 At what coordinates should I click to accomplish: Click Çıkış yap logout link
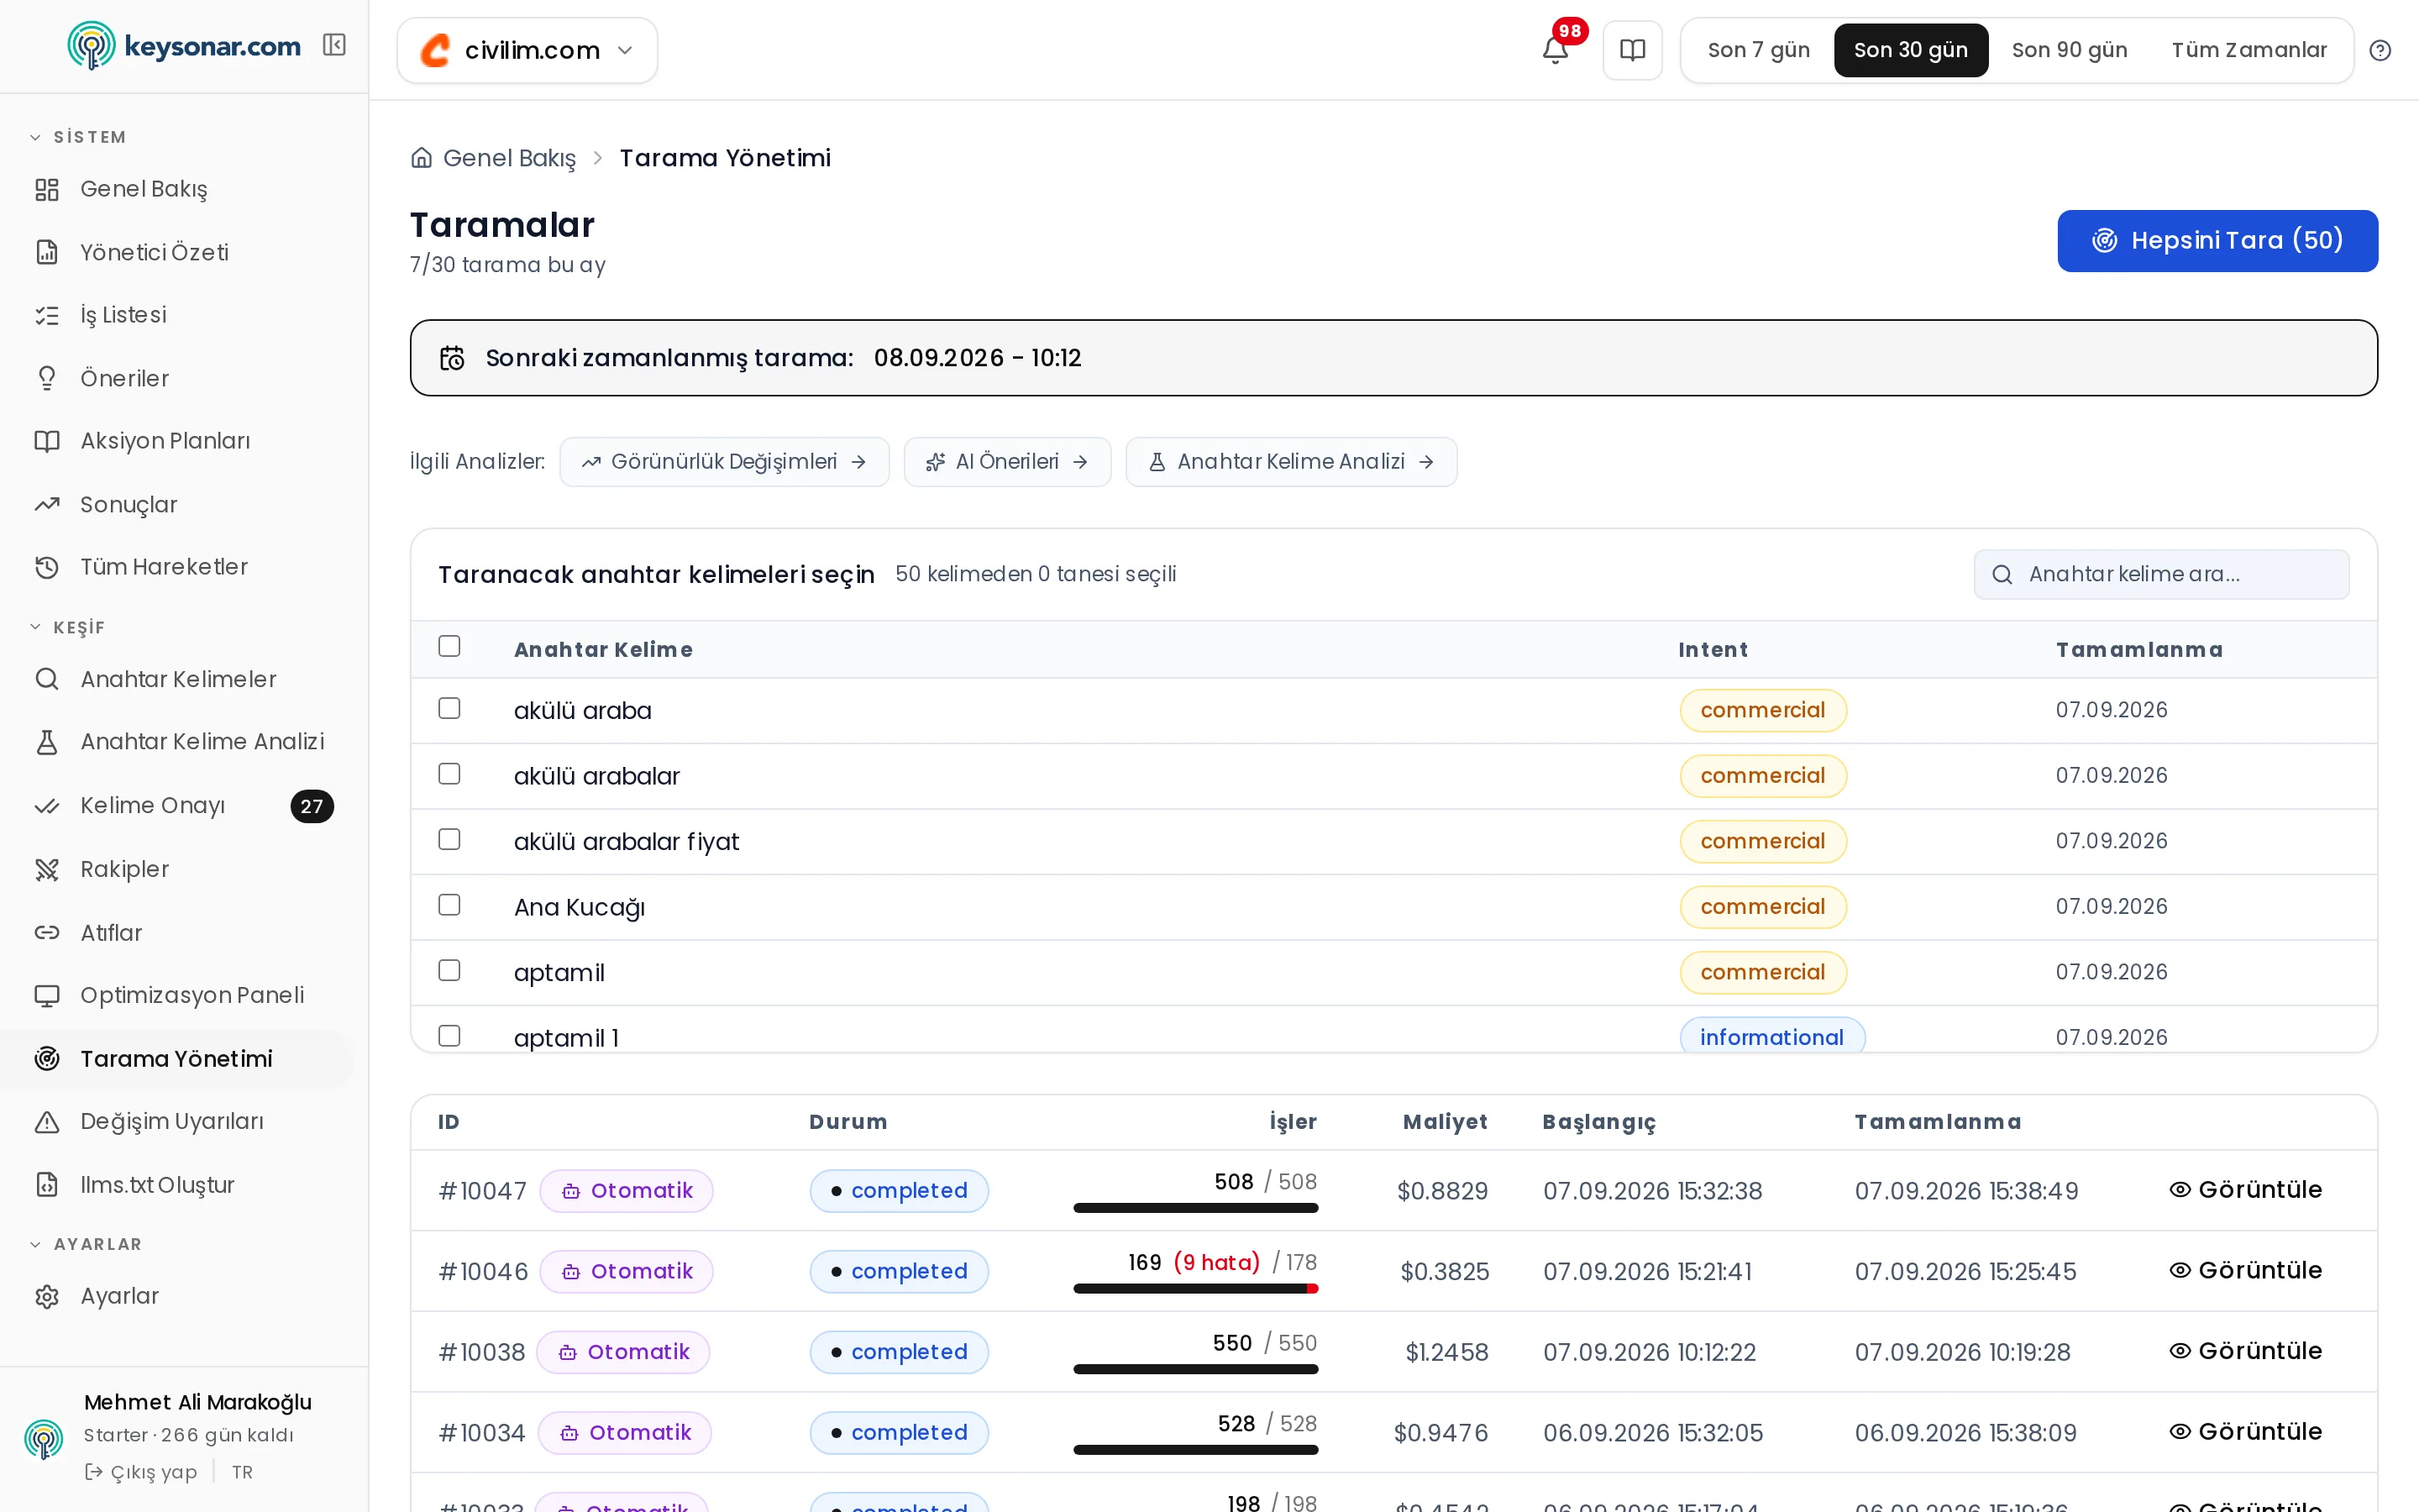tap(141, 1472)
